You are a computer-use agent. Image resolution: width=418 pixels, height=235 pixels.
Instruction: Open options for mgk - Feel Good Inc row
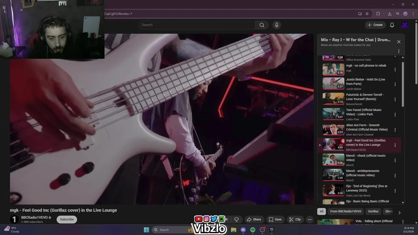[395, 145]
